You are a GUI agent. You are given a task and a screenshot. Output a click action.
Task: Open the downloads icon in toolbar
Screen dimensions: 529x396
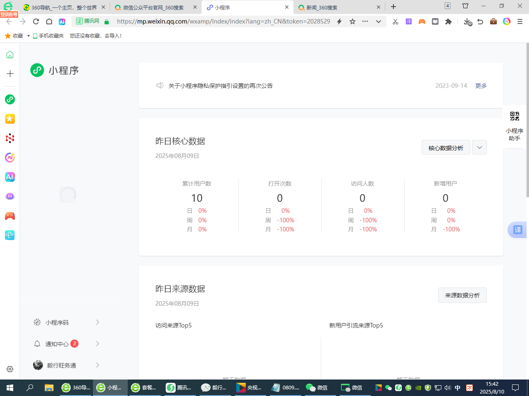click(x=467, y=21)
